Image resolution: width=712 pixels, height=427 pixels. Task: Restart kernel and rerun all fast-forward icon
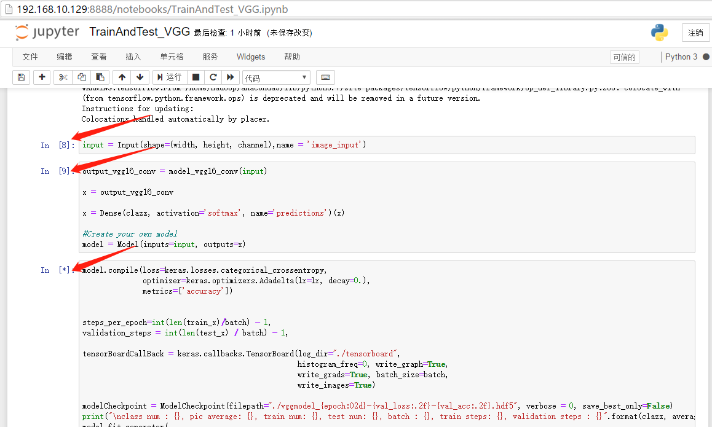230,77
